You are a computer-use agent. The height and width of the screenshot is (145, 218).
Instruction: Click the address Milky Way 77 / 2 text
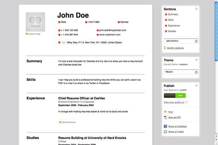point(94,43)
